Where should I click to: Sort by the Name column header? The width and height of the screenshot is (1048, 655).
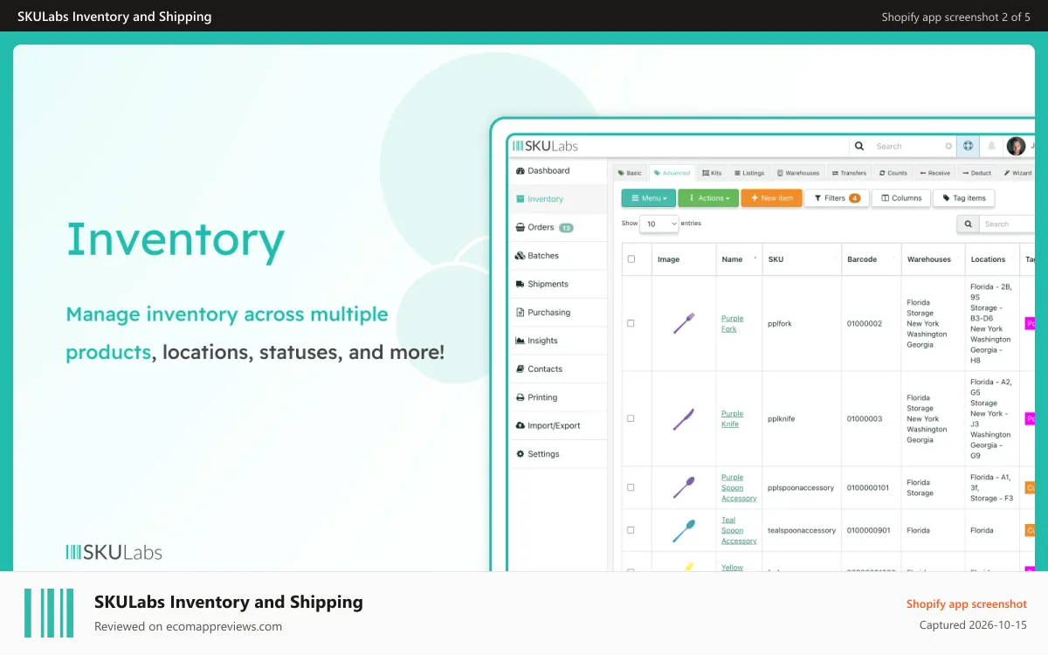pyautogui.click(x=739, y=259)
